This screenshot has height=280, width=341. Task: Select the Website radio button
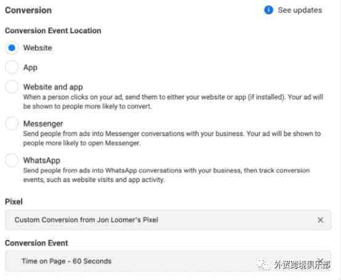12,48
